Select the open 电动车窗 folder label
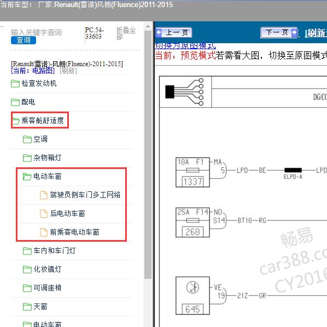Image resolution: width=327 pixels, height=327 pixels. pyautogui.click(x=48, y=177)
